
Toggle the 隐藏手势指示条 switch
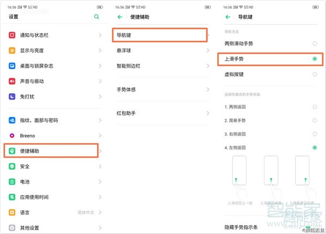[309, 226]
